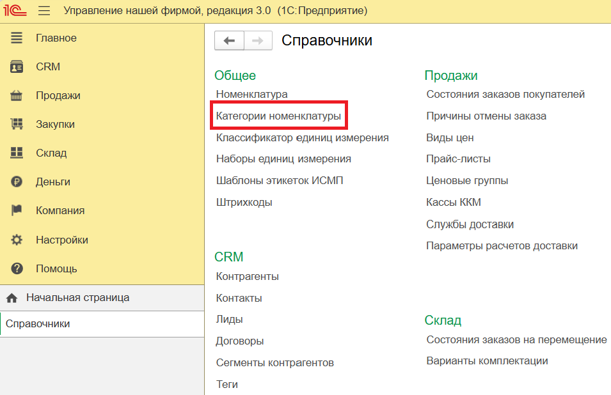Open Штрихкоды link

[244, 203]
